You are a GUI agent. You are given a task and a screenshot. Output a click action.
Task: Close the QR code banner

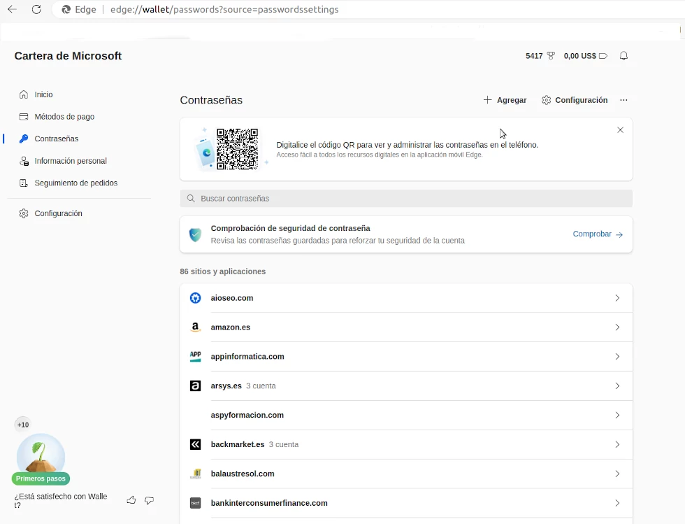(x=620, y=130)
